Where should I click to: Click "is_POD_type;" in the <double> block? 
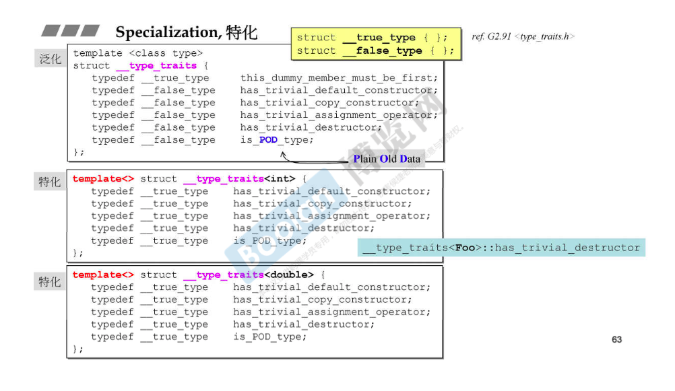point(270,336)
